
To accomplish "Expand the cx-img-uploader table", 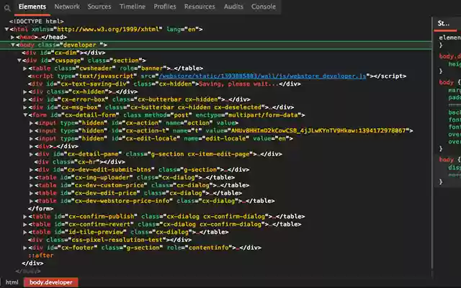I will pos(31,178).
